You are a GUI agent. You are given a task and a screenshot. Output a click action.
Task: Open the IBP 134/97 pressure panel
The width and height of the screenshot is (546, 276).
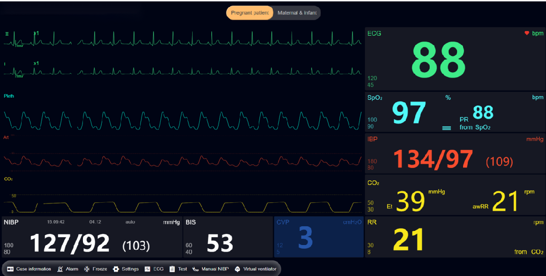tap(433, 160)
